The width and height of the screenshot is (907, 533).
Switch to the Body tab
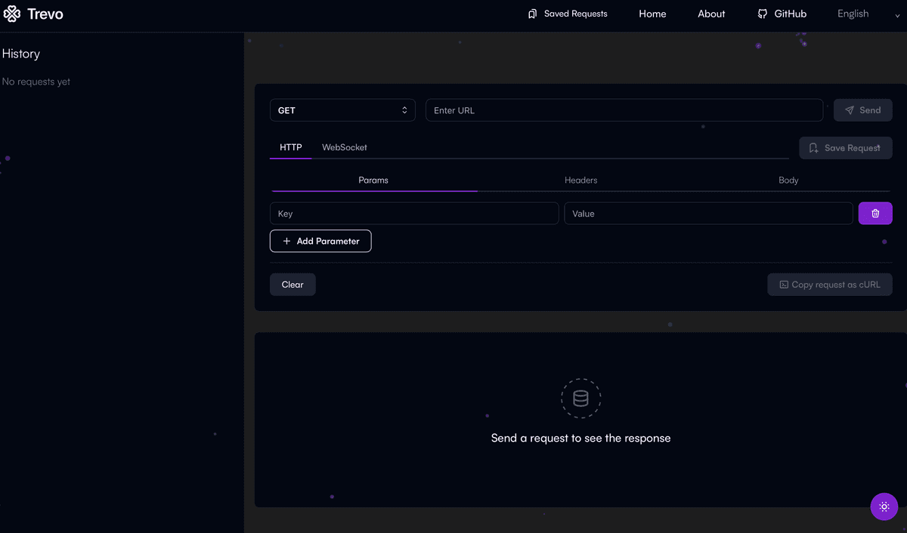click(x=788, y=180)
